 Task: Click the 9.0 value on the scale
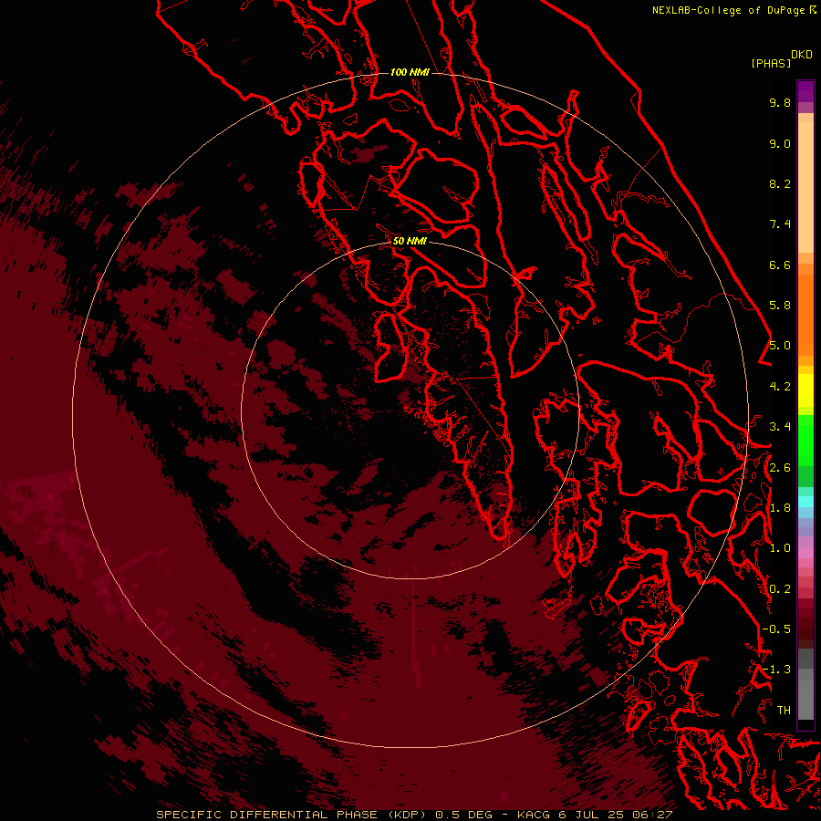click(x=780, y=143)
